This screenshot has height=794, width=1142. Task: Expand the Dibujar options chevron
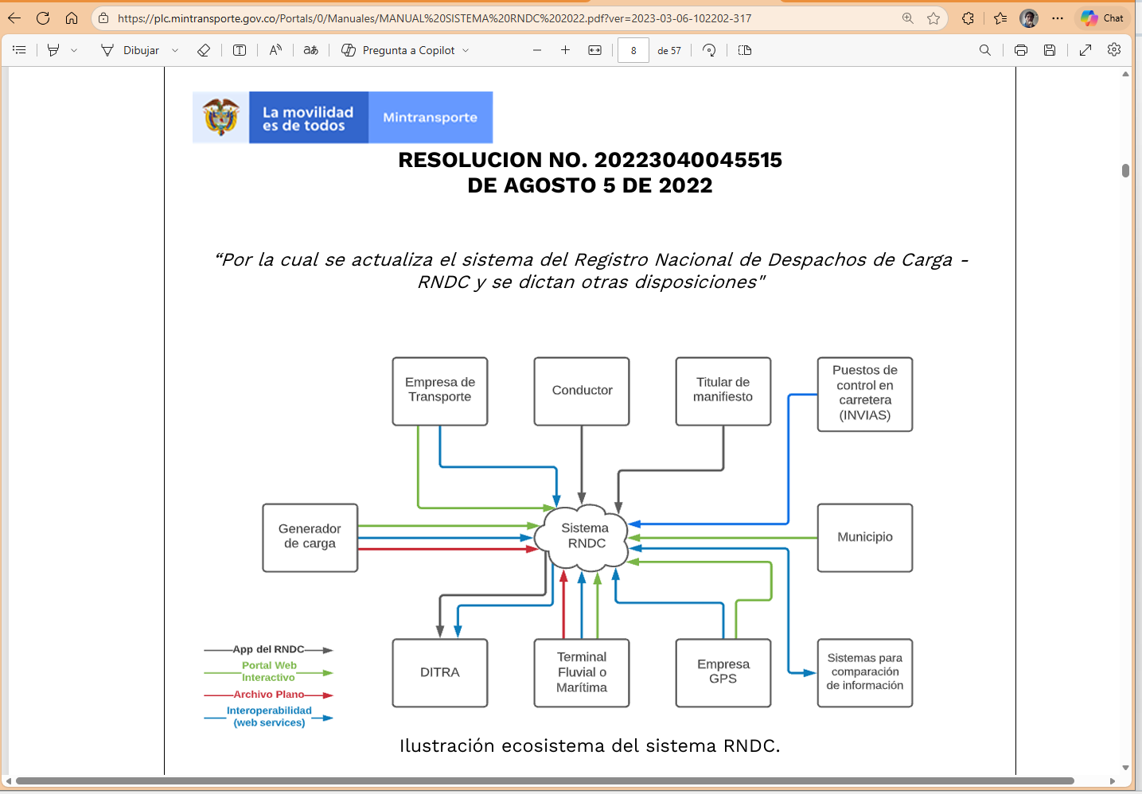click(x=175, y=50)
